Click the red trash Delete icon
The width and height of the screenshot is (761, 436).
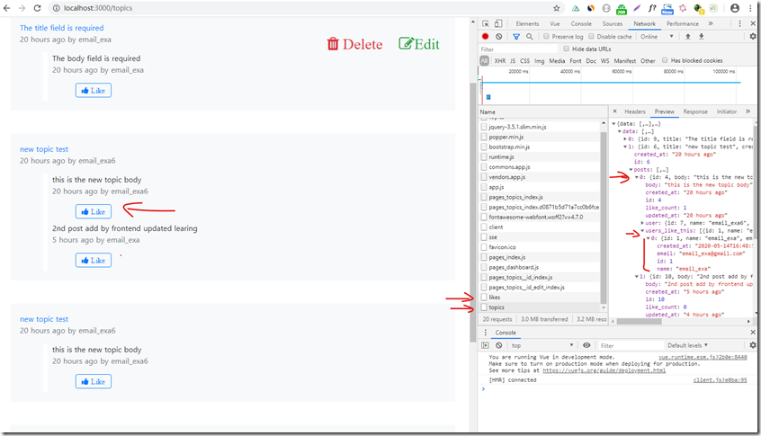point(333,44)
